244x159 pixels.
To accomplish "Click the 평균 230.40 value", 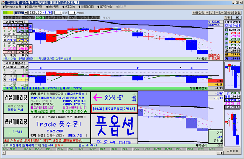I will (232, 107).
